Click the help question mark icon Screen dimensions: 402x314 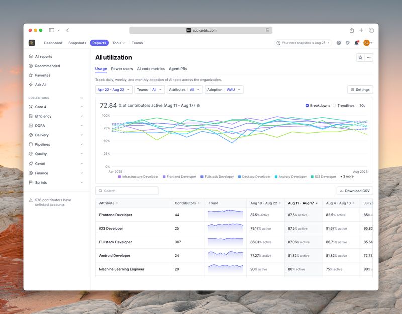(x=339, y=43)
